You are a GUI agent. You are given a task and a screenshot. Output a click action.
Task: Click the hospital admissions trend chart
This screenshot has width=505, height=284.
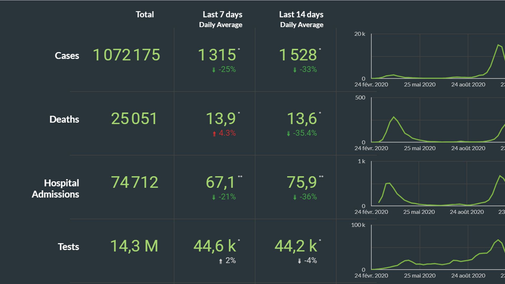[438, 183]
